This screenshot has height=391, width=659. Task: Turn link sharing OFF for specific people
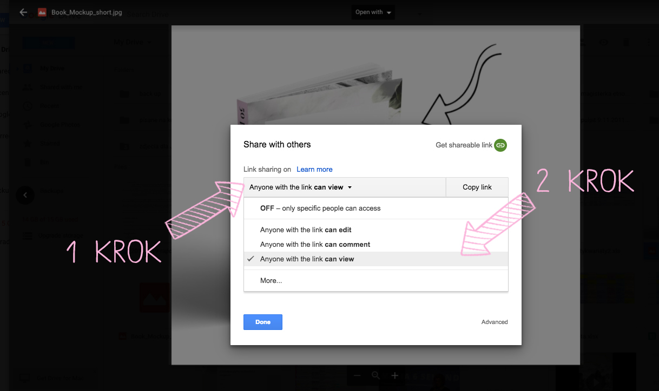[x=320, y=208]
